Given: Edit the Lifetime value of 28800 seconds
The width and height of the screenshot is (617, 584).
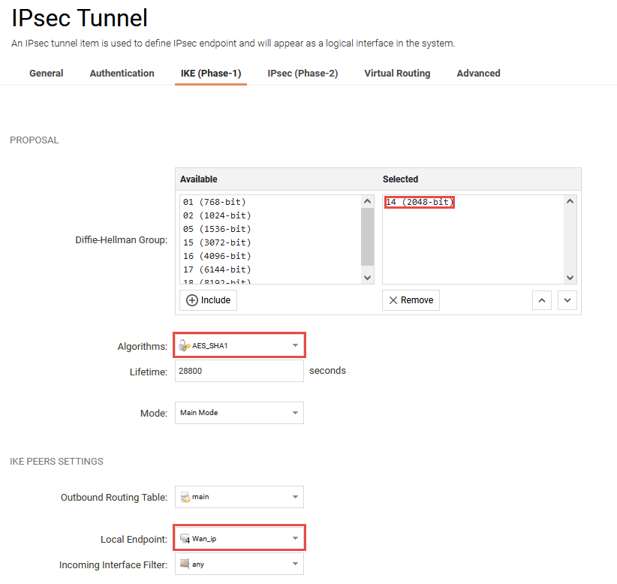Looking at the screenshot, I should pos(239,370).
